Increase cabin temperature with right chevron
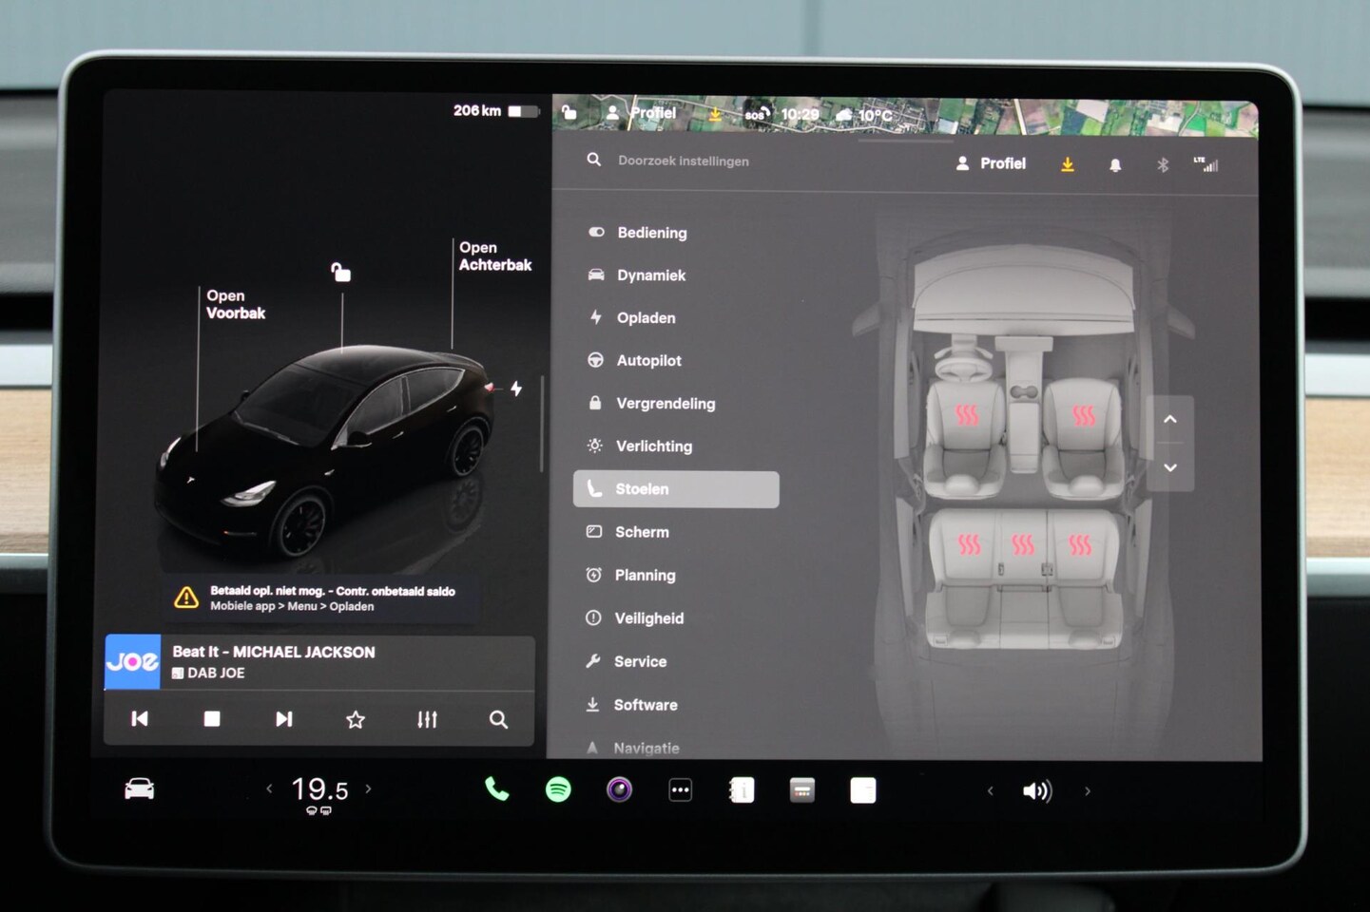1370x912 pixels. 369,788
